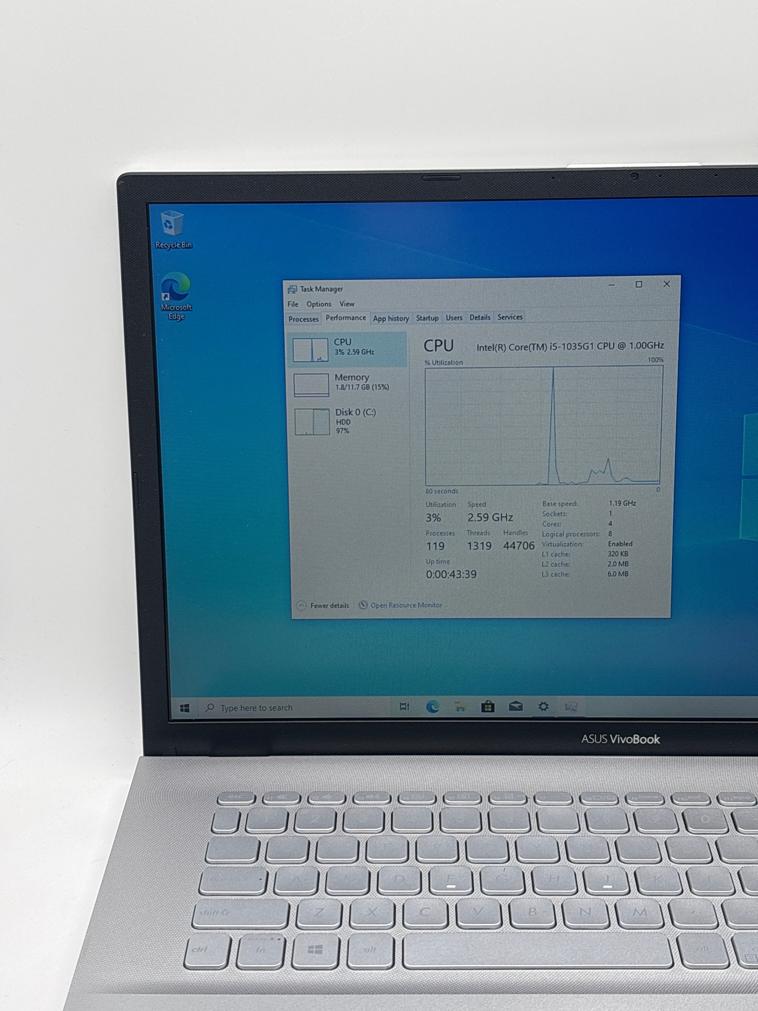Switch to the Details tab
Viewport: 758px width, 1011px height.
(x=480, y=318)
